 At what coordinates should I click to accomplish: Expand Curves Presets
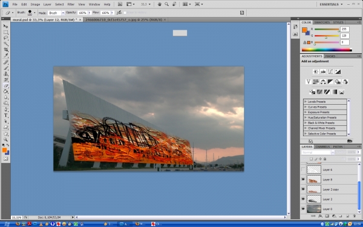pos(306,107)
